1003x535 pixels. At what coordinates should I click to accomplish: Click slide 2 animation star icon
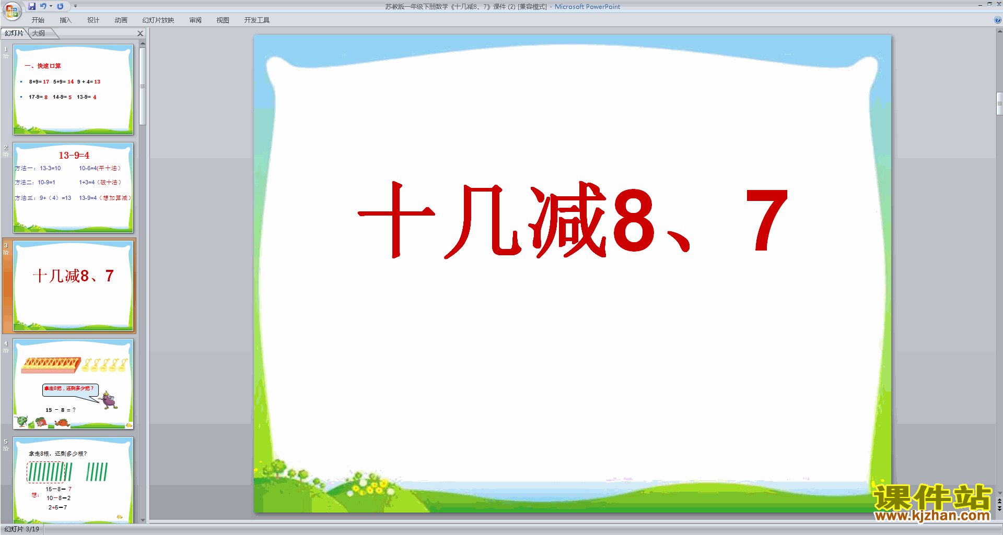6,154
